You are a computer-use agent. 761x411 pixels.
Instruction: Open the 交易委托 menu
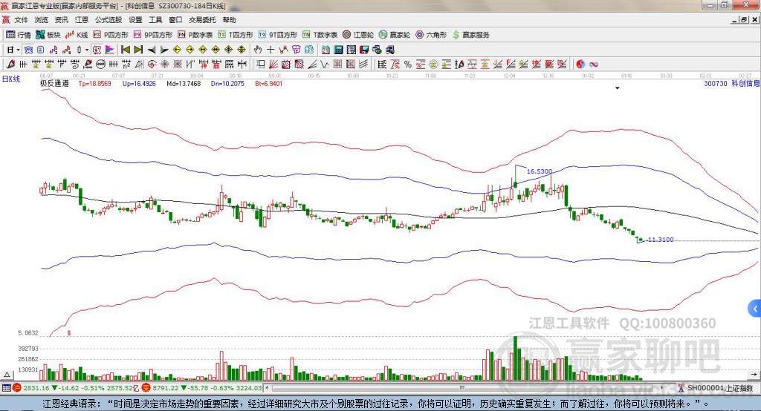point(203,20)
